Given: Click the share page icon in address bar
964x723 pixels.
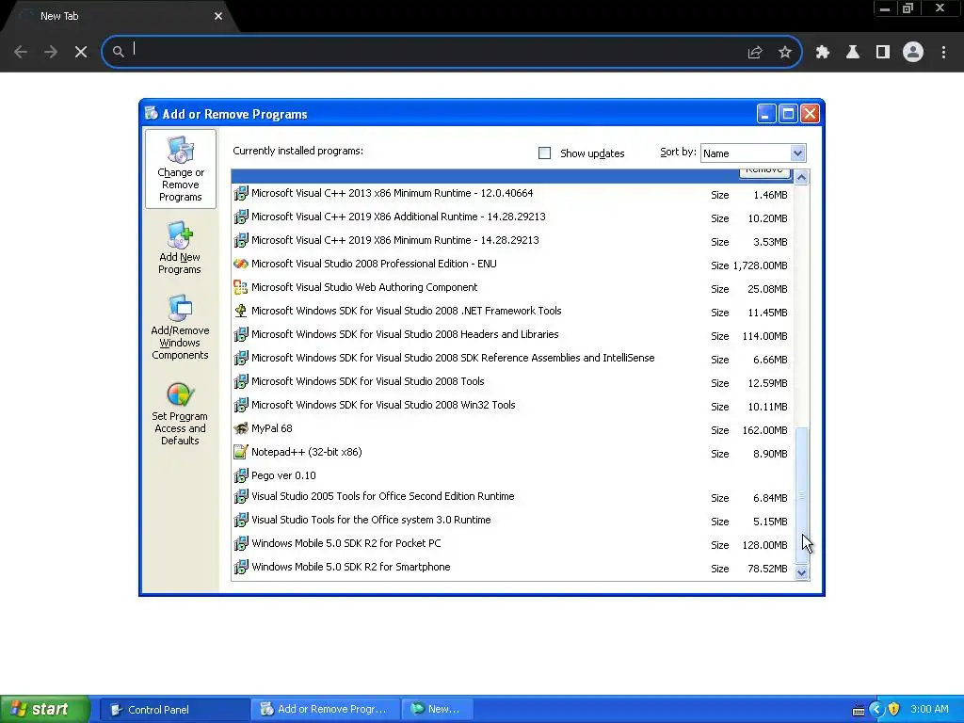Looking at the screenshot, I should 755,53.
